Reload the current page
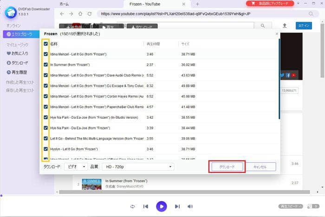Viewport: 325px width, 217px height. pos(90,14)
